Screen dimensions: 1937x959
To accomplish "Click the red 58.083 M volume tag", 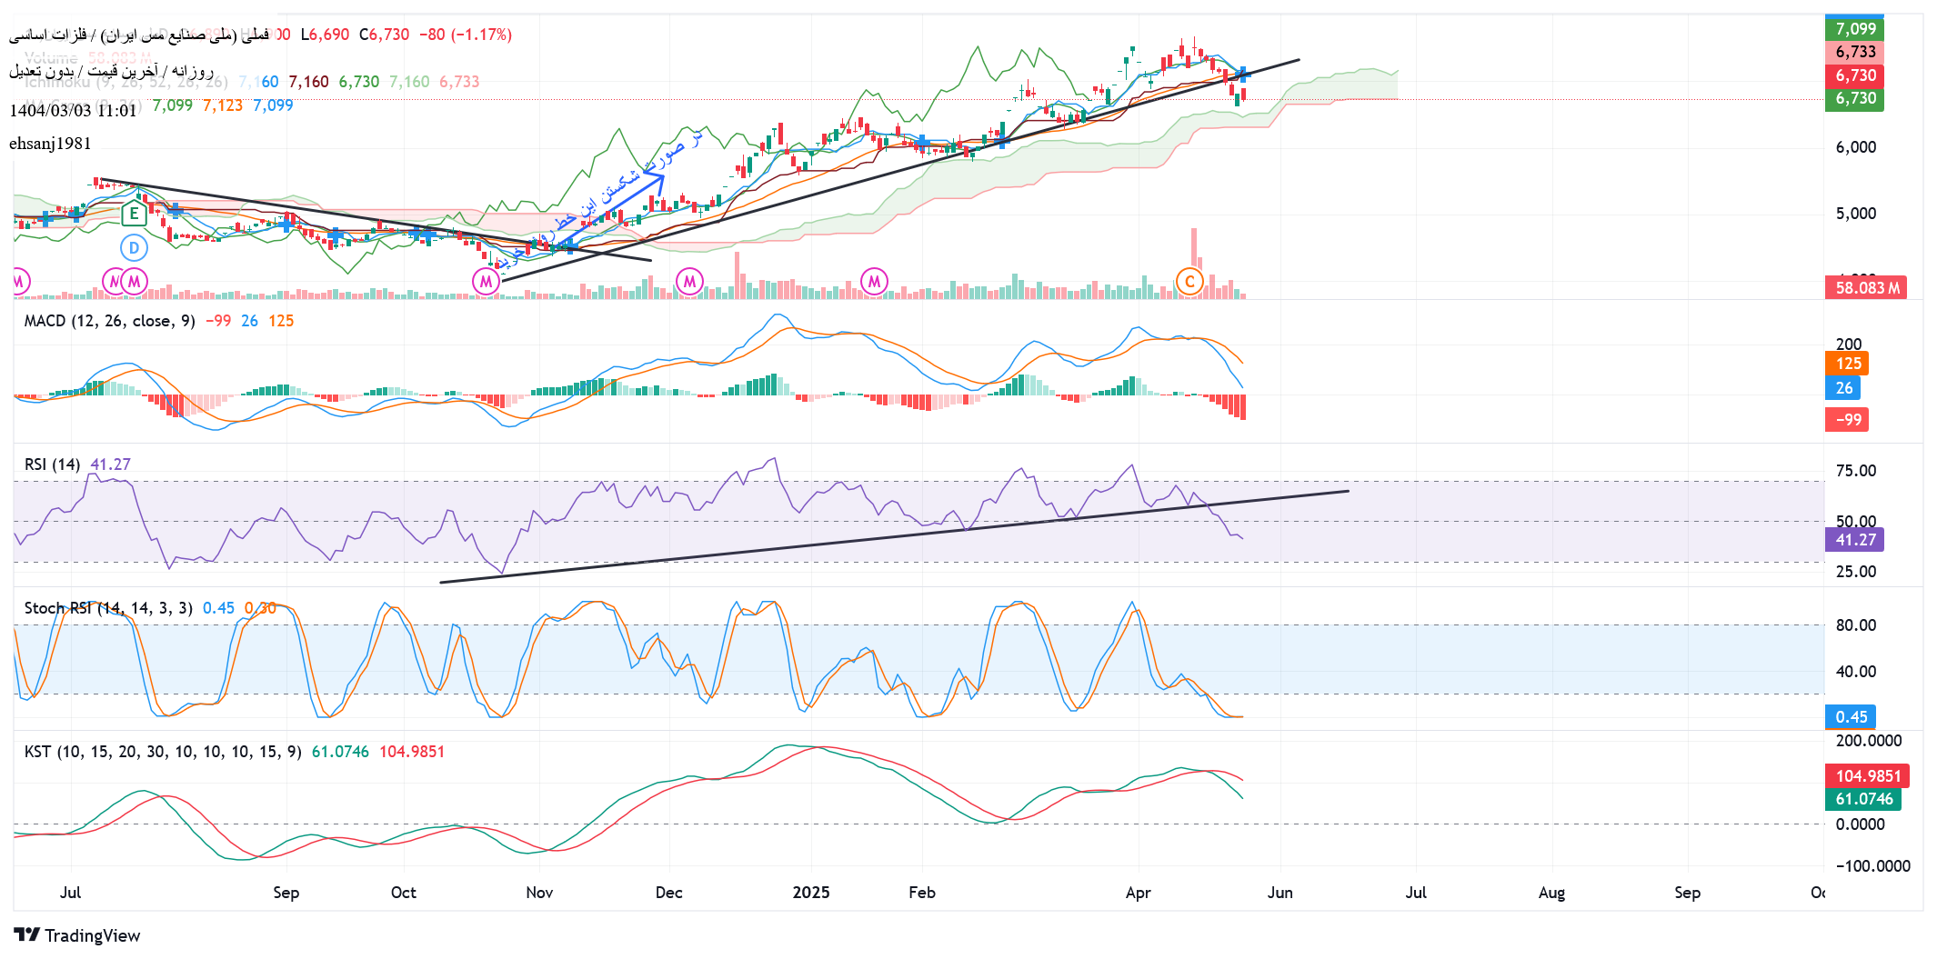I will click(x=1865, y=288).
